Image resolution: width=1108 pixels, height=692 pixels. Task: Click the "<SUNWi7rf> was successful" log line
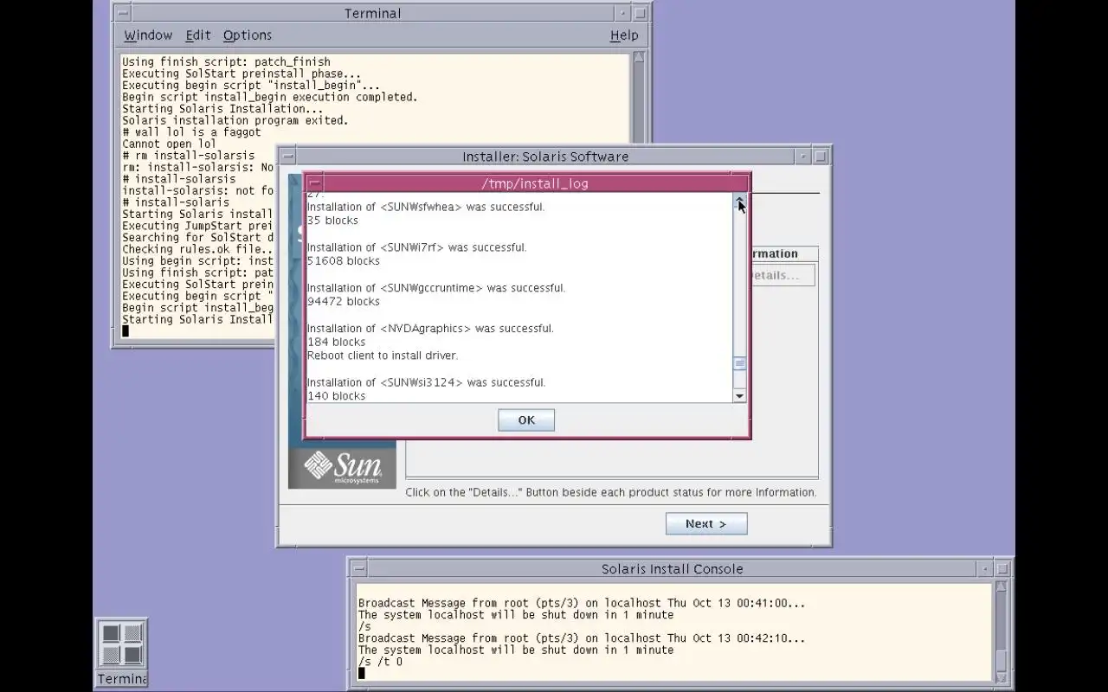[416, 247]
